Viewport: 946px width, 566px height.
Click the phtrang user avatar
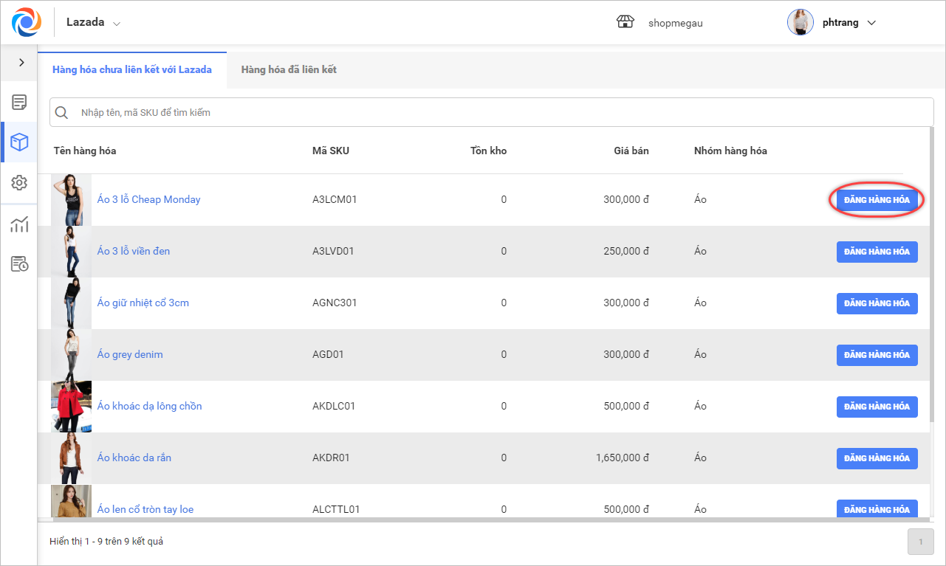click(801, 22)
